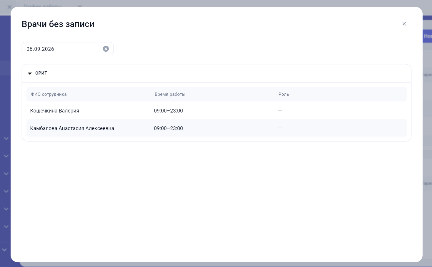Click the Врачи без записи dialog title
Image resolution: width=432 pixels, height=267 pixels.
[58, 24]
